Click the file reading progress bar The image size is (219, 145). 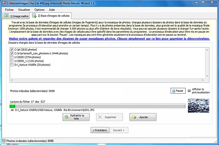point(98,106)
